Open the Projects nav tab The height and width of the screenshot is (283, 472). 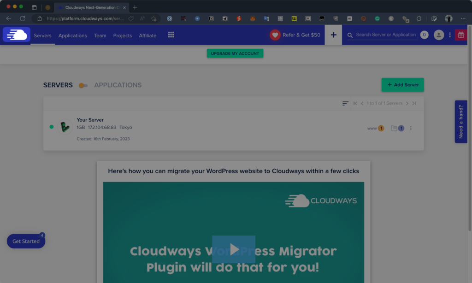point(123,35)
